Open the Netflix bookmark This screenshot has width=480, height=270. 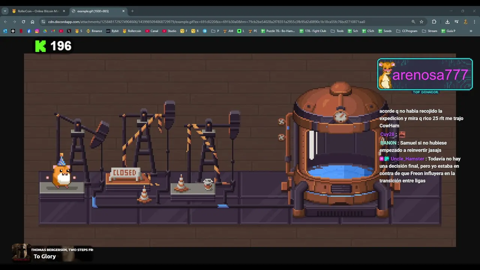pyautogui.click(x=21, y=31)
